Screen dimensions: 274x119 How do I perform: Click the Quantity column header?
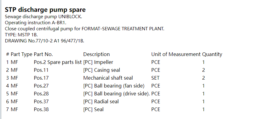212,54
